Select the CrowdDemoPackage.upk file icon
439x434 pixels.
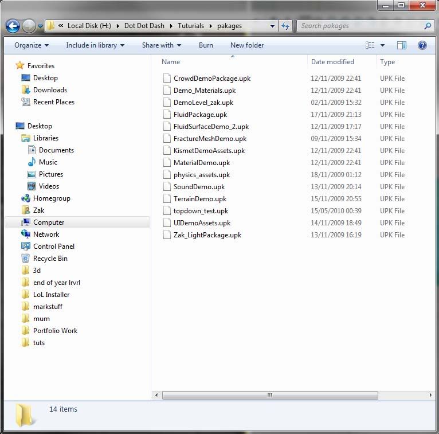coord(167,78)
